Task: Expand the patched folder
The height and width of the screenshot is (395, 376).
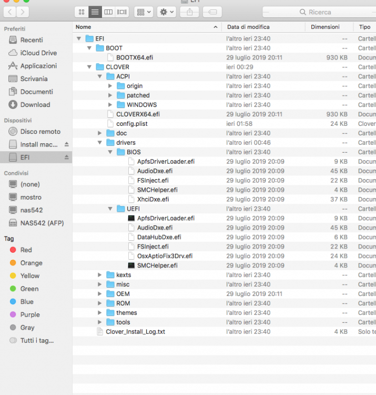Action: point(110,95)
